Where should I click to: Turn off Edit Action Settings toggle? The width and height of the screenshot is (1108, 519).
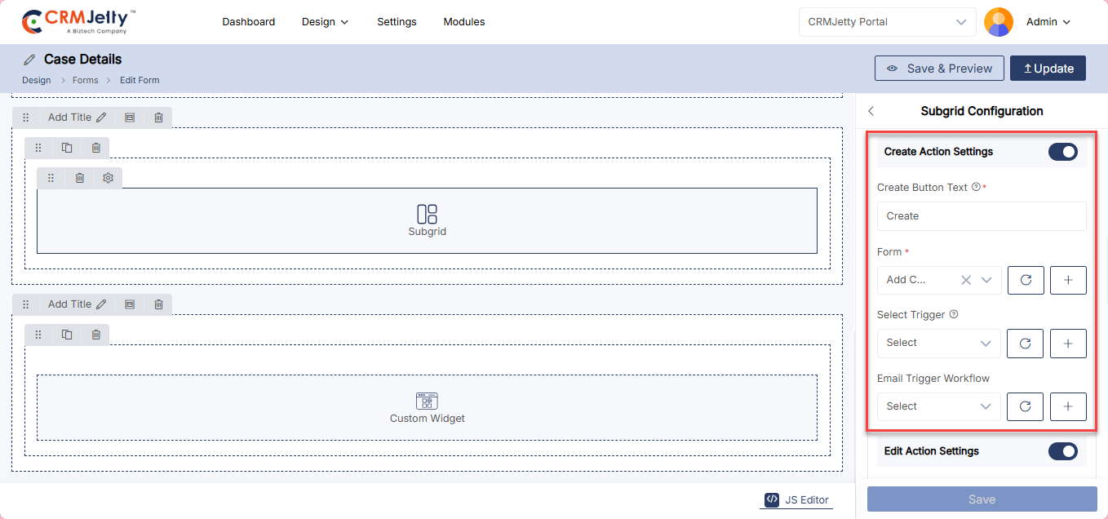coord(1062,451)
